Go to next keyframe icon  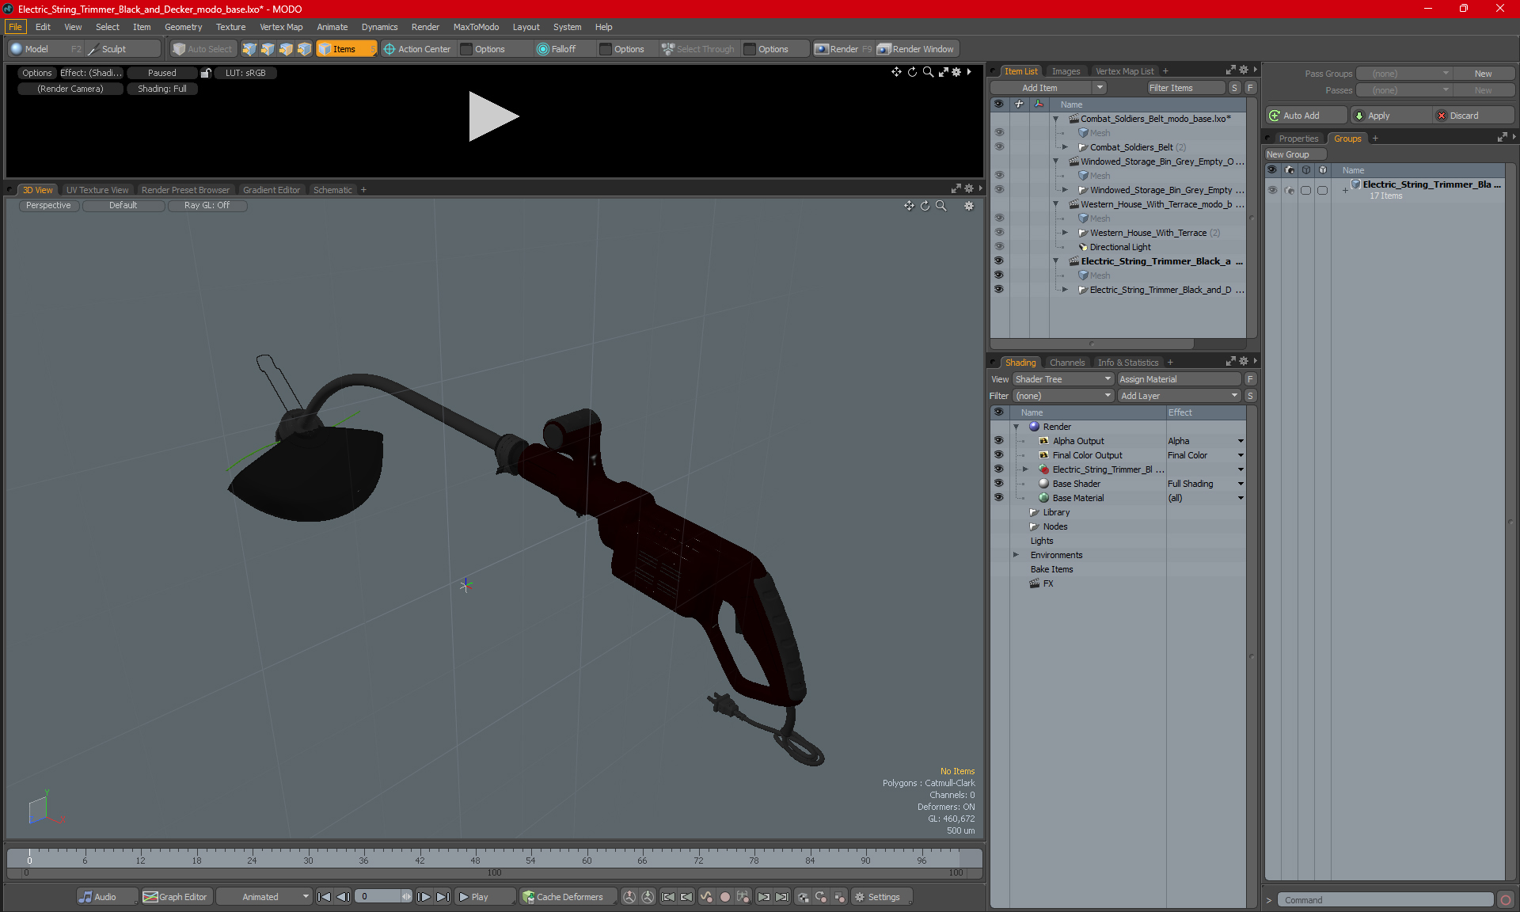coord(763,897)
